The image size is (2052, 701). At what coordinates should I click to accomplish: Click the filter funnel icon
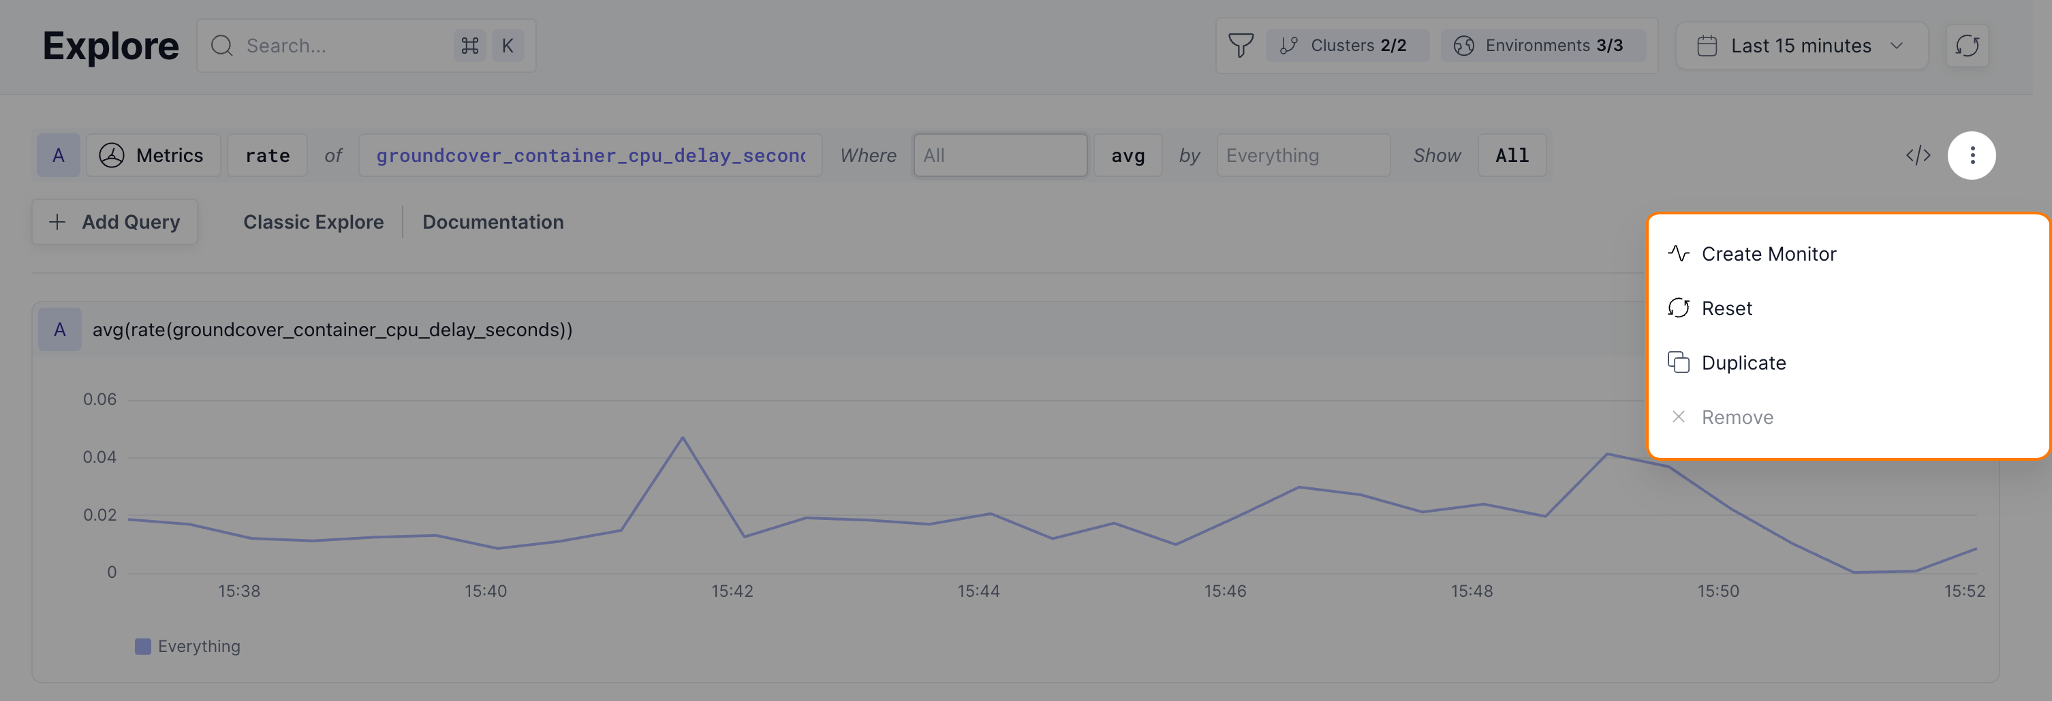click(x=1241, y=46)
